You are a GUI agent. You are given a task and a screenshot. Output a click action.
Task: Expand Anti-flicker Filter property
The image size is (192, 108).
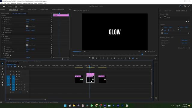[x=3, y=51]
